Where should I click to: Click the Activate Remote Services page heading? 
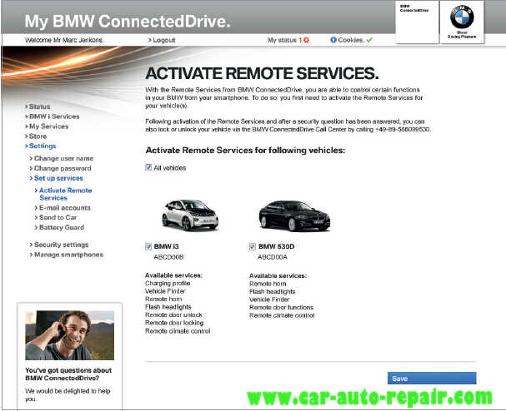click(x=262, y=73)
